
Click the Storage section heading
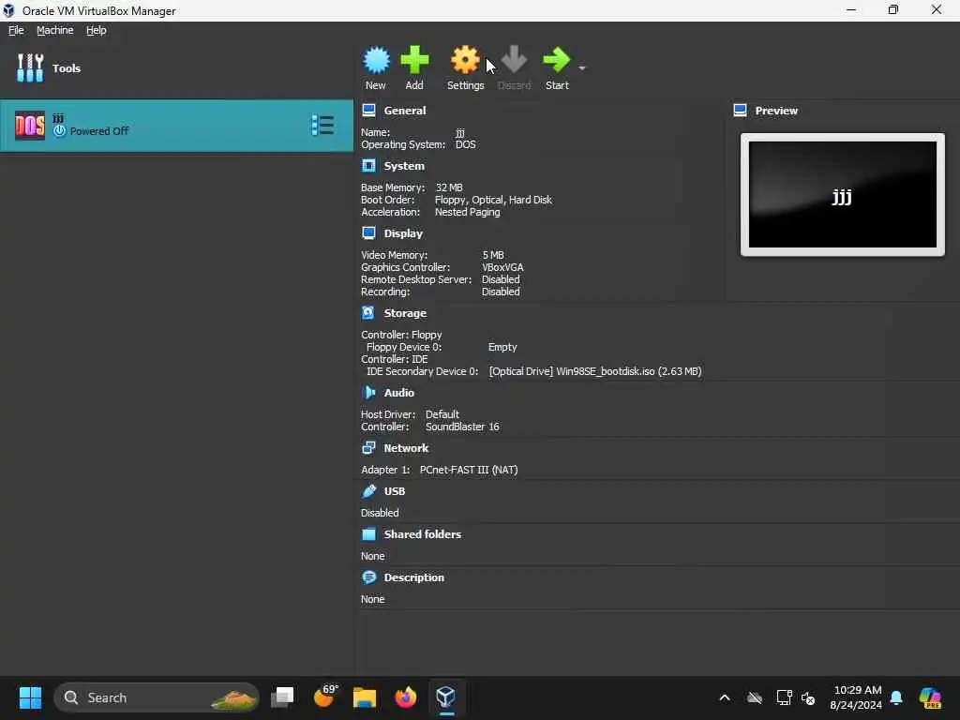coord(405,313)
